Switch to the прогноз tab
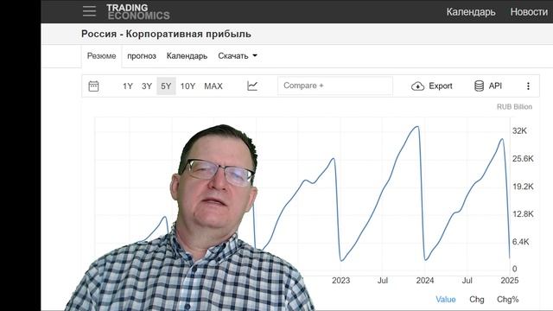553x311 pixels. 142,55
